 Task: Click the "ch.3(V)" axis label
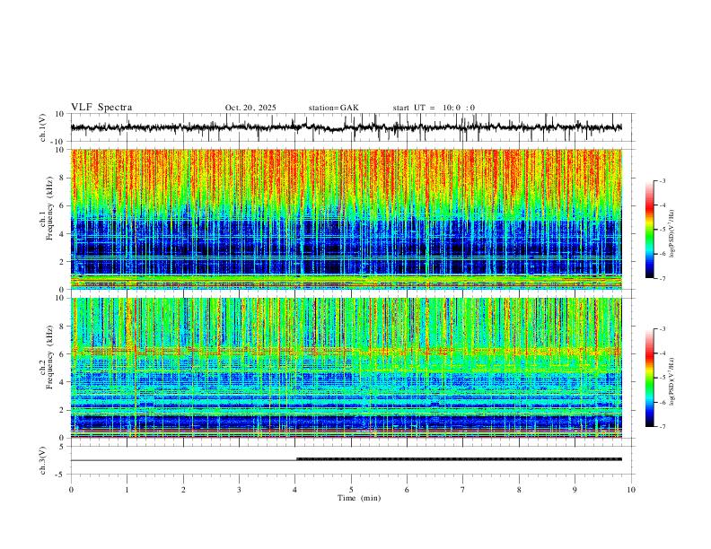43,460
